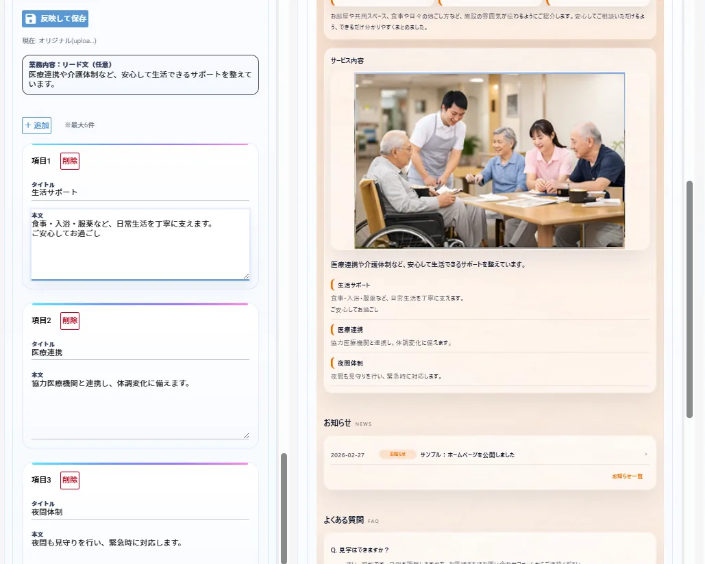Select the care facility photo in preview
The height and width of the screenshot is (564, 705).
point(490,160)
